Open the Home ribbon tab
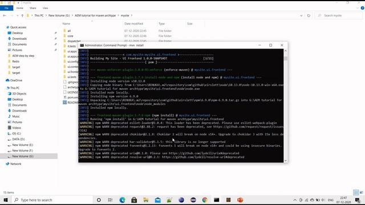Screen dimensions: 365x205 pos(20,8)
